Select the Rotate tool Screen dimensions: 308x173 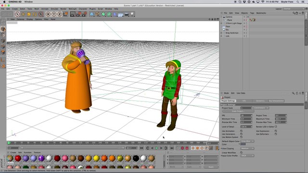[x=35, y=14]
